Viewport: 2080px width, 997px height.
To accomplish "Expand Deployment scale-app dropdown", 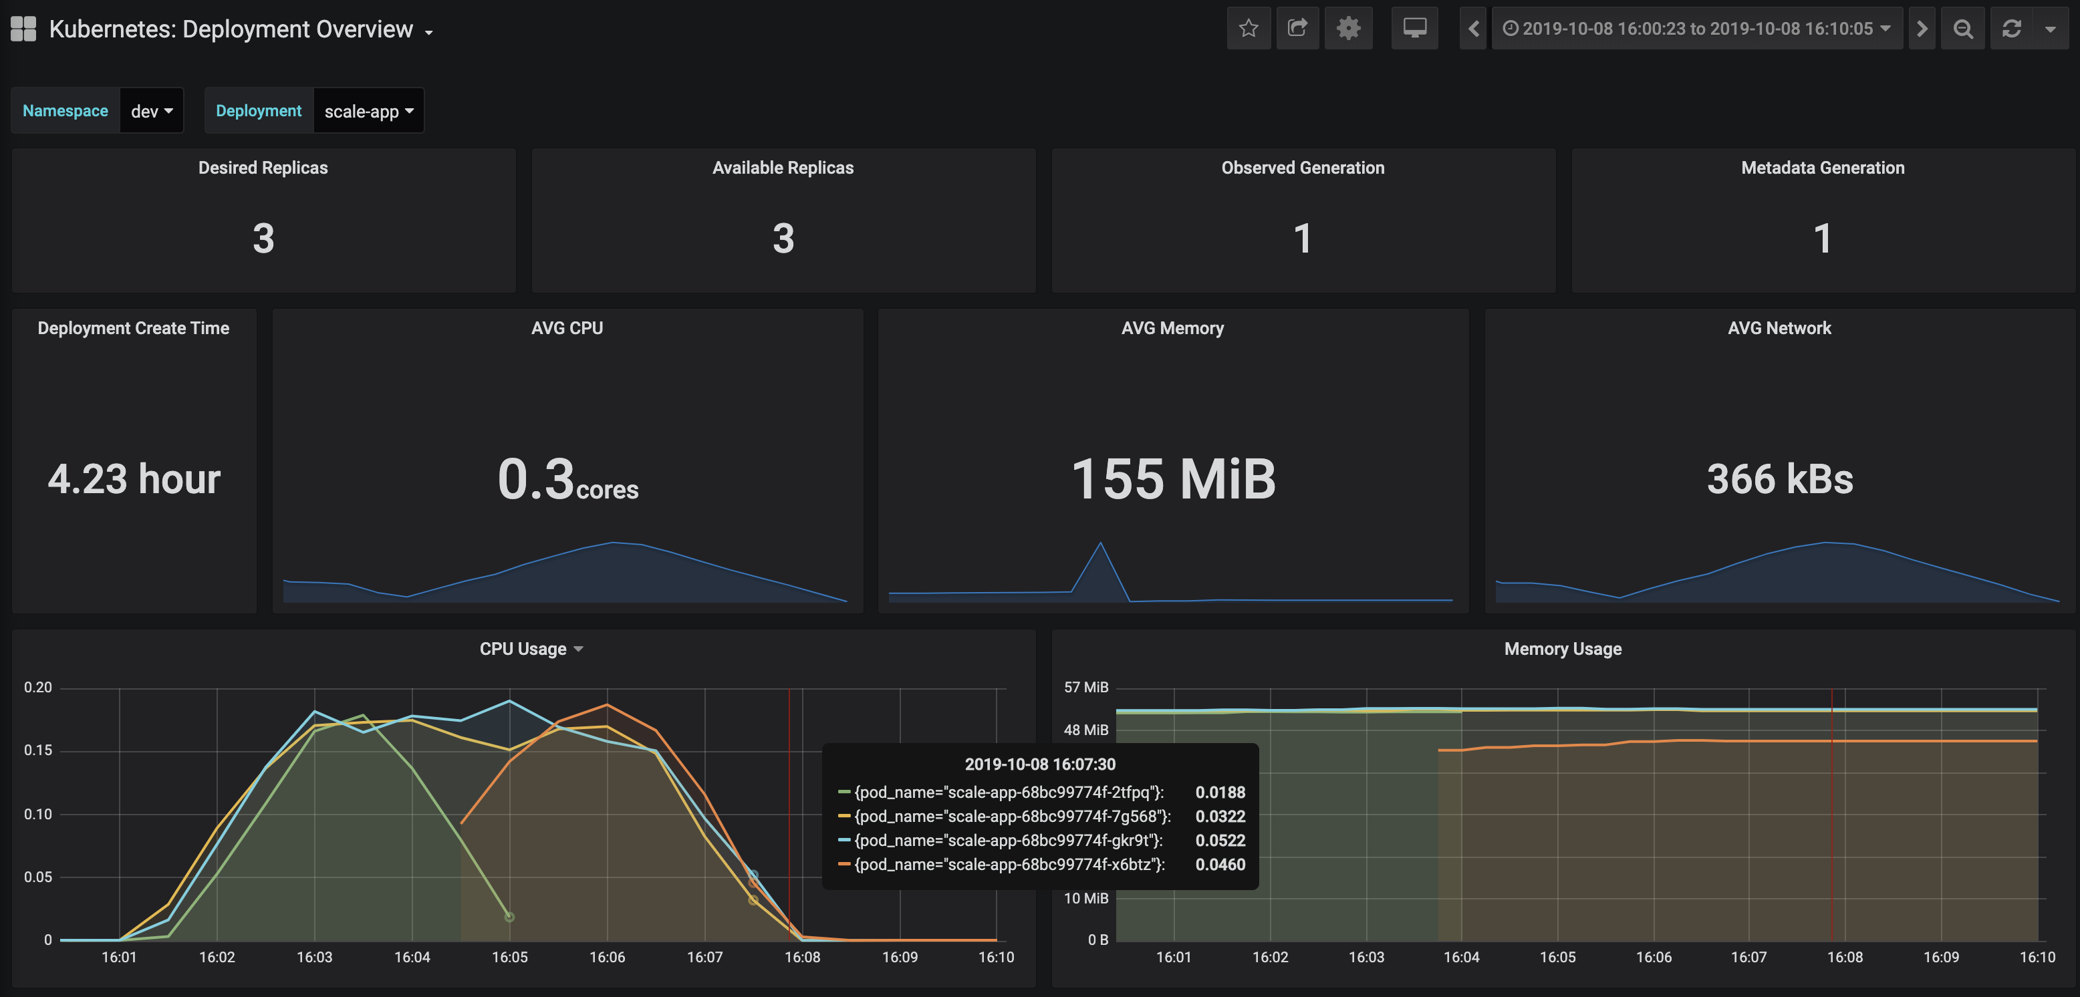I will click(368, 112).
